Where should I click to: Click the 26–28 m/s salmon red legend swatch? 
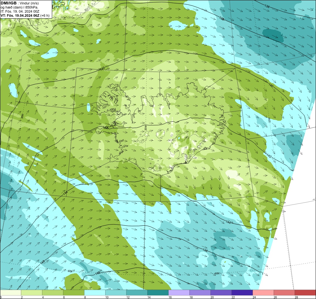(284, 293)
